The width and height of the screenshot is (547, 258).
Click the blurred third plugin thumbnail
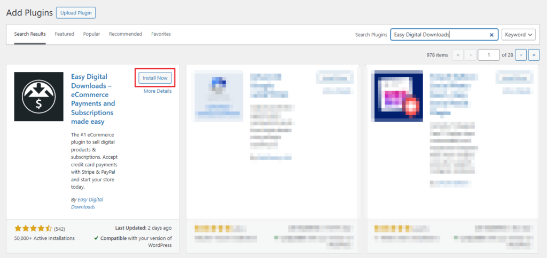pyautogui.click(x=398, y=96)
